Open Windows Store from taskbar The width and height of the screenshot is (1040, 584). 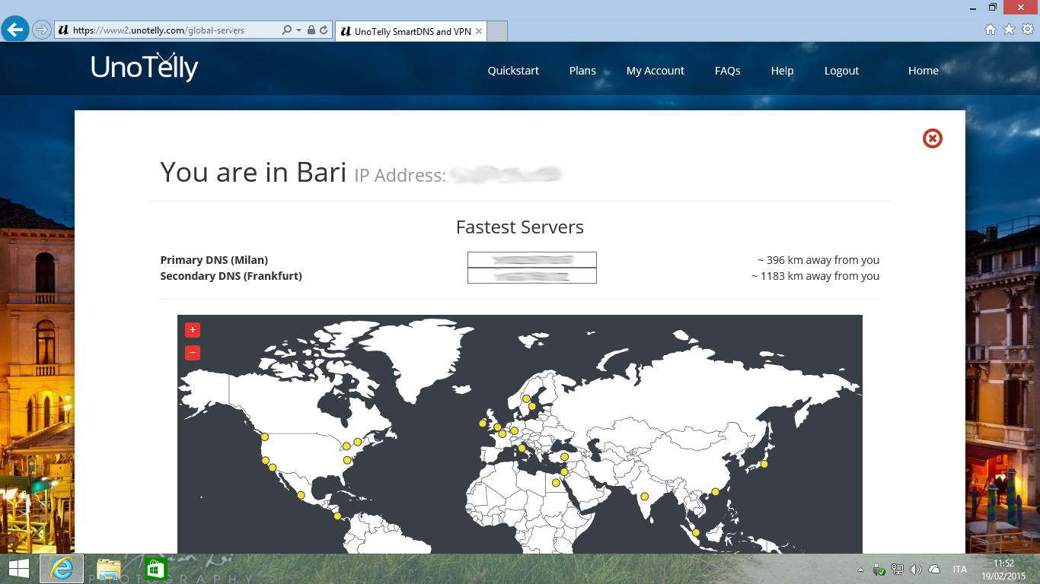point(155,569)
